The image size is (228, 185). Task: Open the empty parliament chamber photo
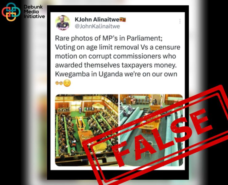coord(151,130)
